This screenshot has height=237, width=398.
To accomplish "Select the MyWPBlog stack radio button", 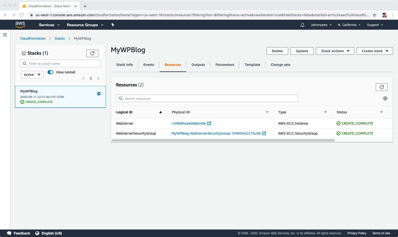I will pyautogui.click(x=99, y=94).
